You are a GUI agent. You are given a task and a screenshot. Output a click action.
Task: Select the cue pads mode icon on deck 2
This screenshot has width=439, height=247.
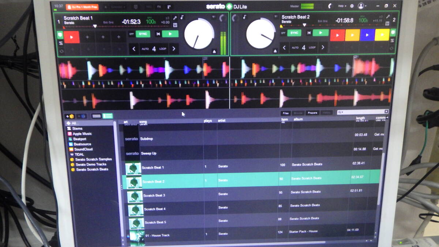click(x=393, y=33)
